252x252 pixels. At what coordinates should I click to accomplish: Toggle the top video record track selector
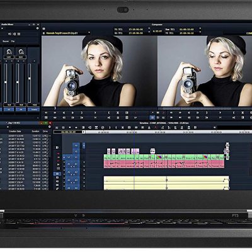point(76,146)
